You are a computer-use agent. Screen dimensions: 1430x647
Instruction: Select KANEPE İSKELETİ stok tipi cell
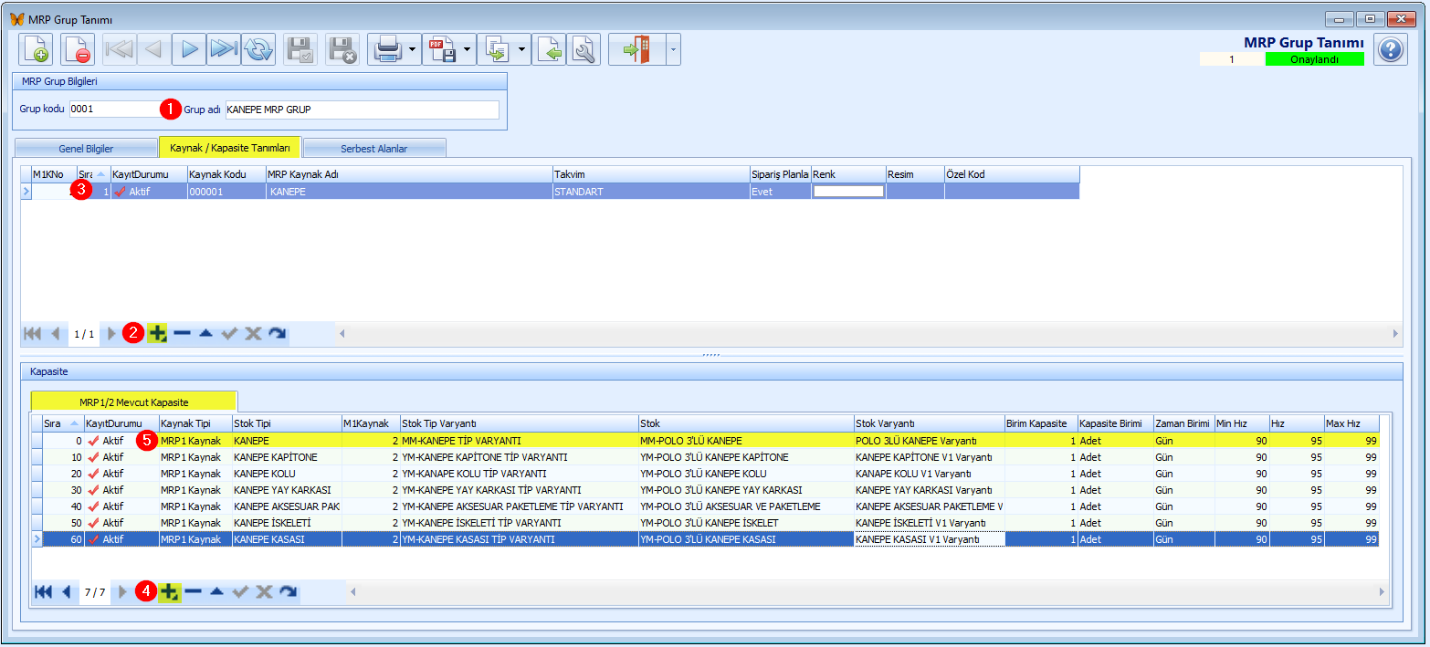pyautogui.click(x=286, y=523)
